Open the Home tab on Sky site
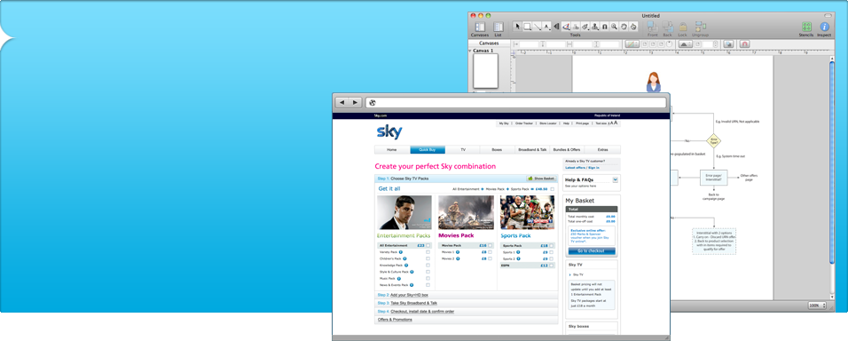The image size is (848, 341). tap(392, 149)
